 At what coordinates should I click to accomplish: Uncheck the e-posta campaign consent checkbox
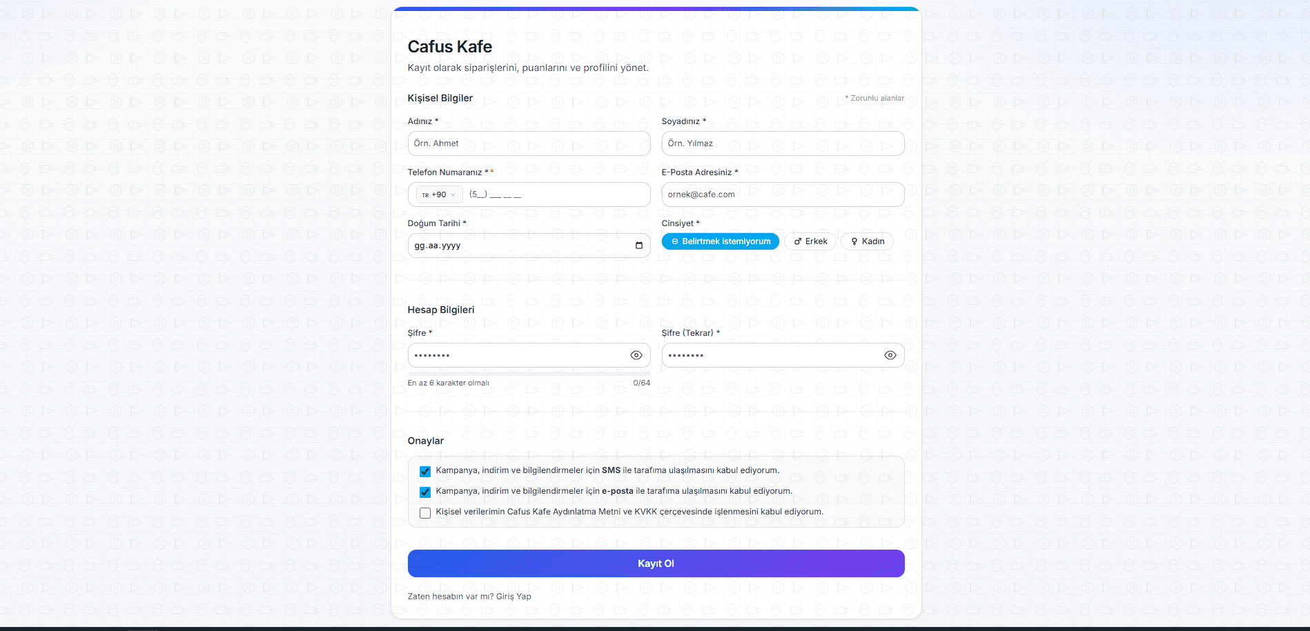tap(425, 492)
